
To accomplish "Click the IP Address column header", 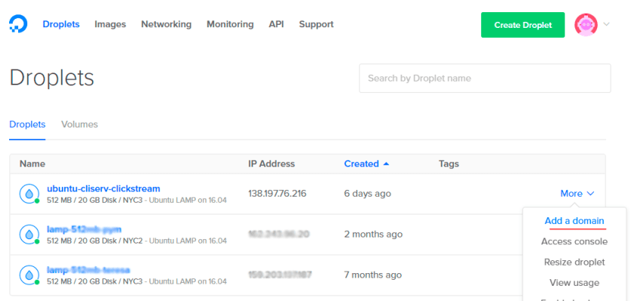I will [271, 164].
